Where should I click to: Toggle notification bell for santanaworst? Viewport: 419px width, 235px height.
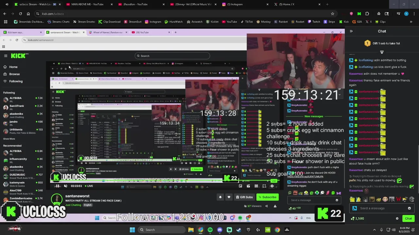(x=220, y=197)
